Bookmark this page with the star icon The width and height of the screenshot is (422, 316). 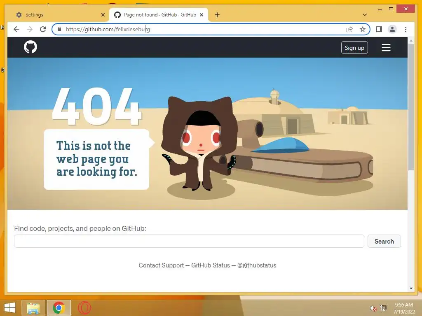pos(363,29)
